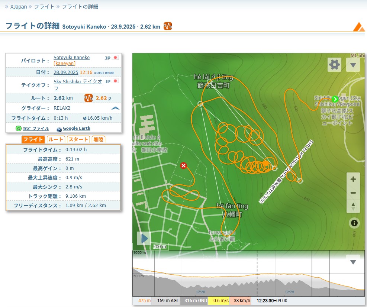
Task: Click the map info icon
Action: [x=354, y=223]
